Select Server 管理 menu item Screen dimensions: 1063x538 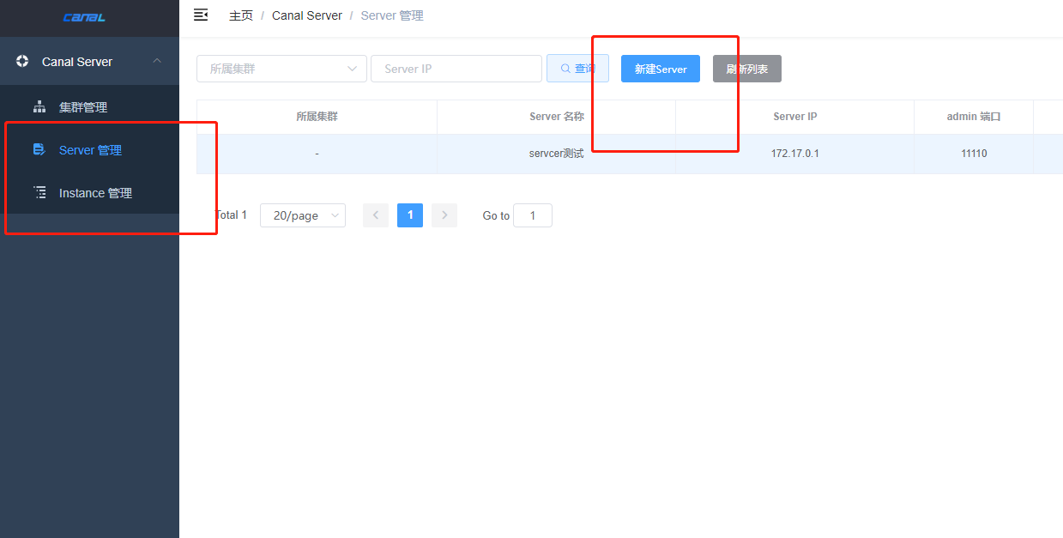[x=89, y=150]
